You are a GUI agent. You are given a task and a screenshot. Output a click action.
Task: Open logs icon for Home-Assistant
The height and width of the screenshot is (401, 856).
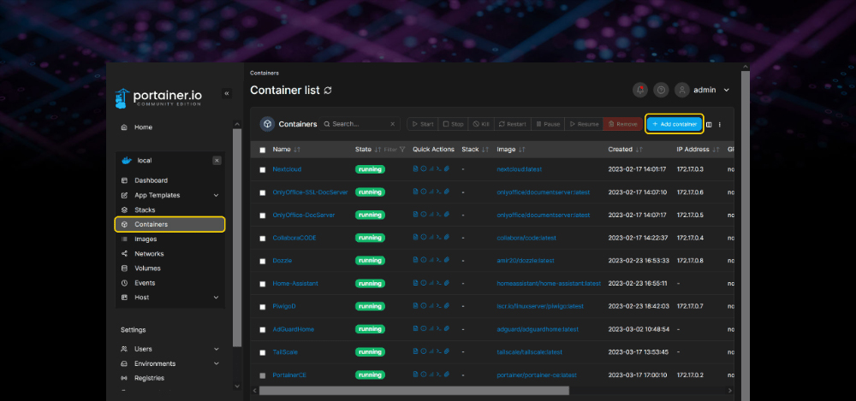(x=415, y=283)
